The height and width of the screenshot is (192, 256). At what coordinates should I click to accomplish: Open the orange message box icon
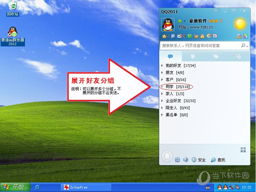pos(239,36)
